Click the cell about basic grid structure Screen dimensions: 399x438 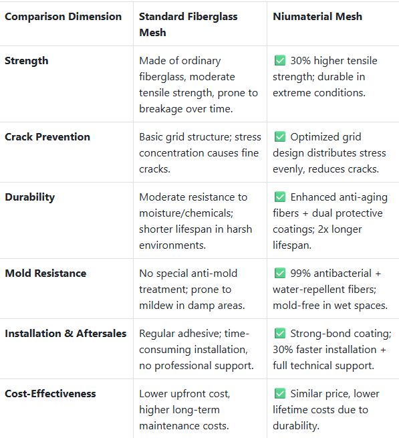[200, 152]
